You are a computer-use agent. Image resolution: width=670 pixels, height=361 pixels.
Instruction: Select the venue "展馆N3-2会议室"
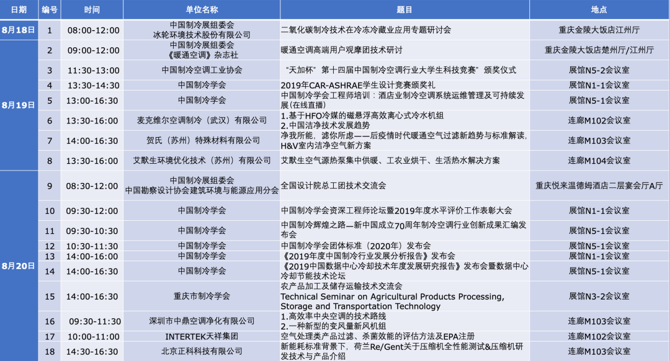(599, 296)
